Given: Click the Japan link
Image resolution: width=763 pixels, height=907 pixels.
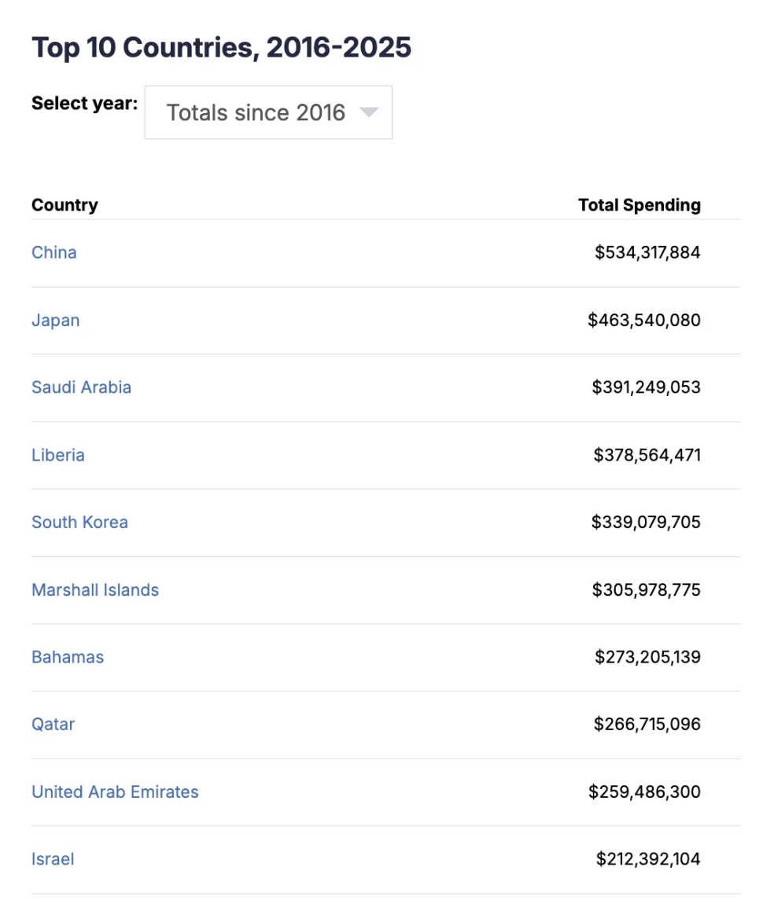Looking at the screenshot, I should tap(56, 320).
